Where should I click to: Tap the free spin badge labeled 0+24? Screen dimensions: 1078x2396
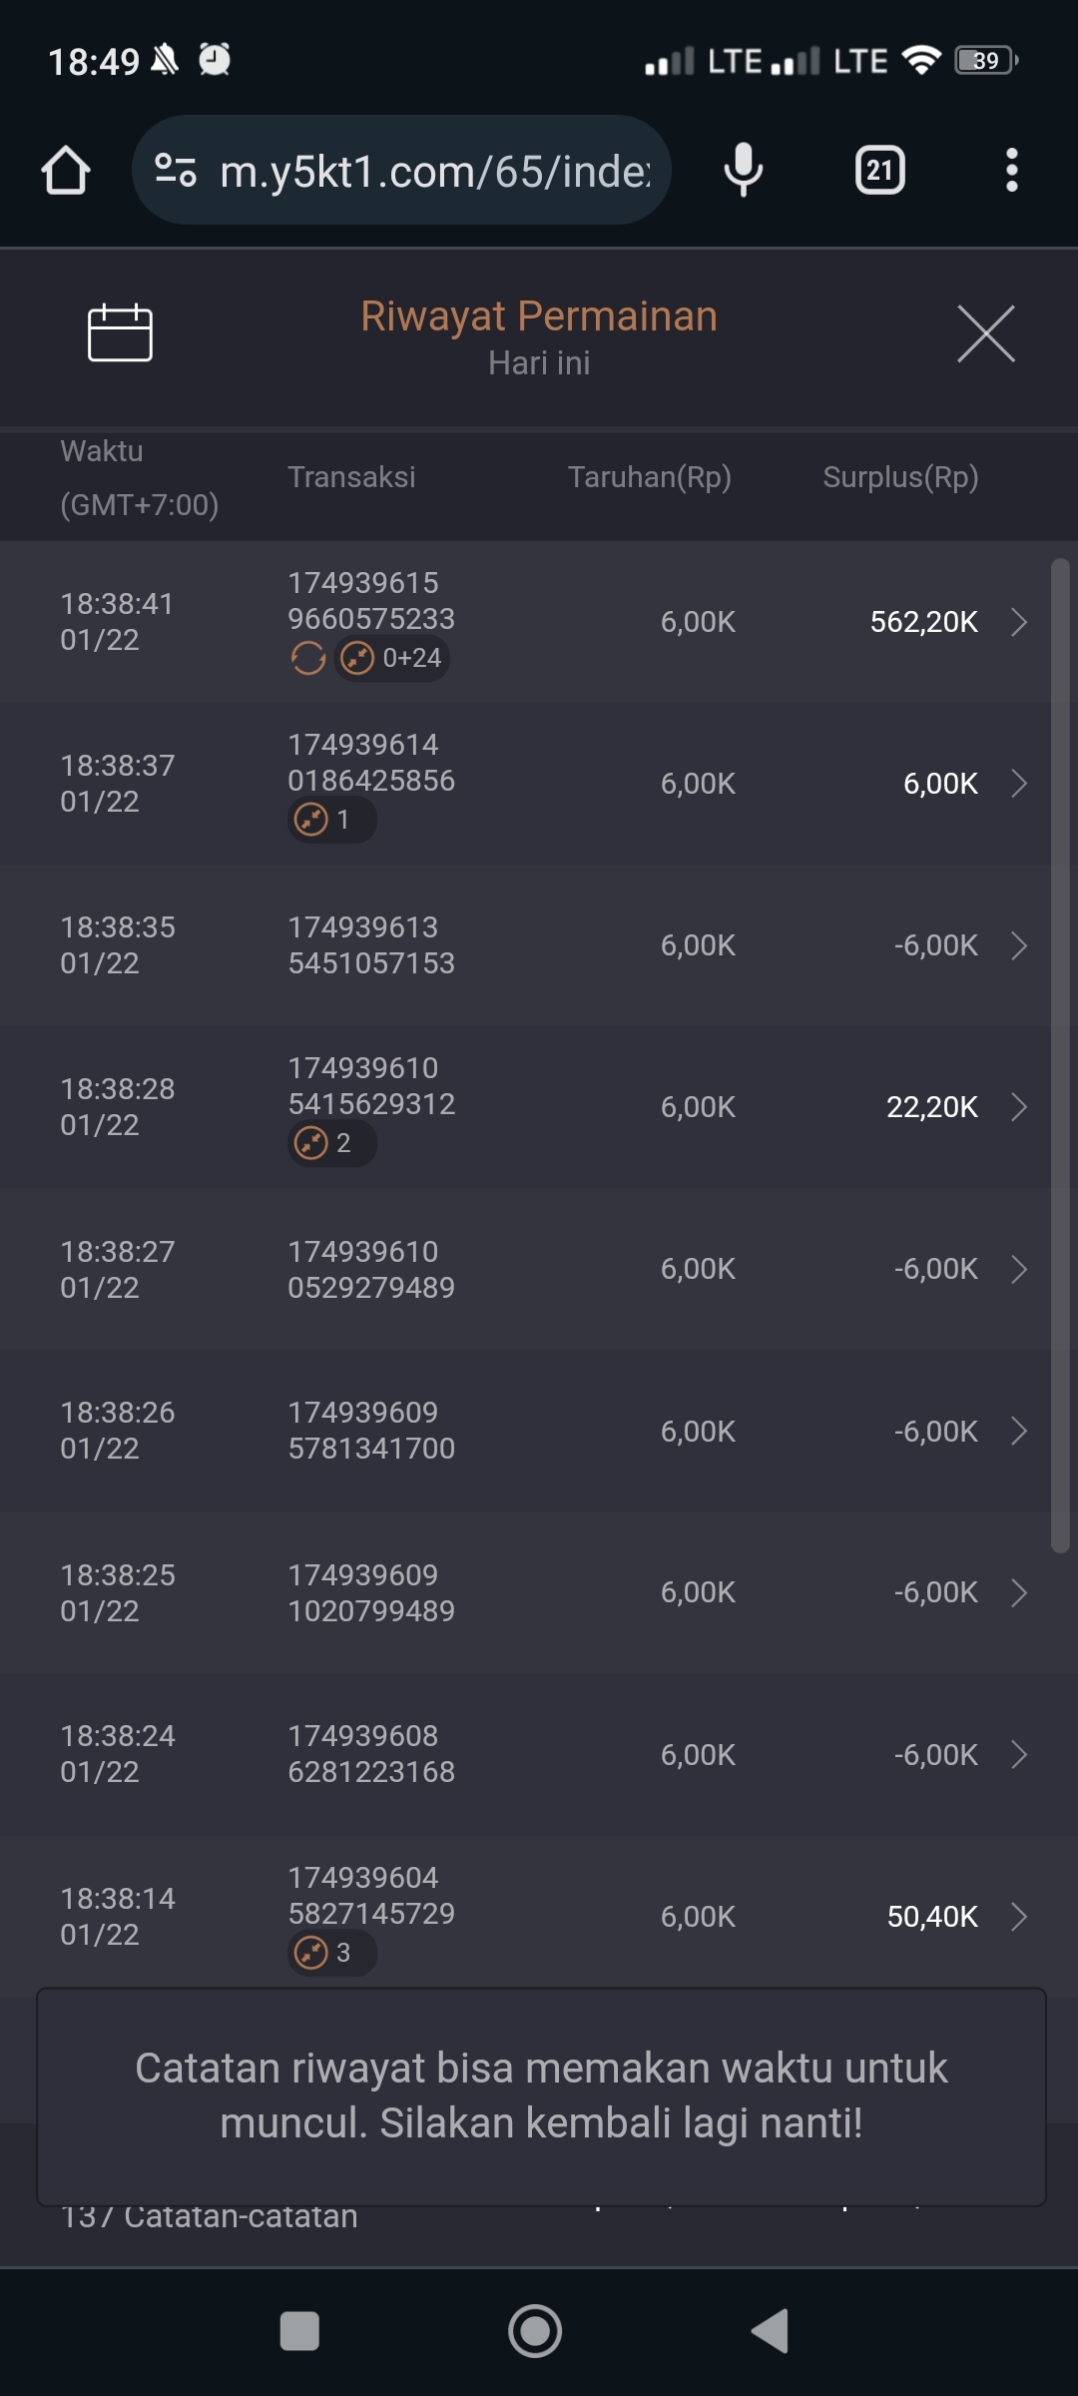coord(392,658)
